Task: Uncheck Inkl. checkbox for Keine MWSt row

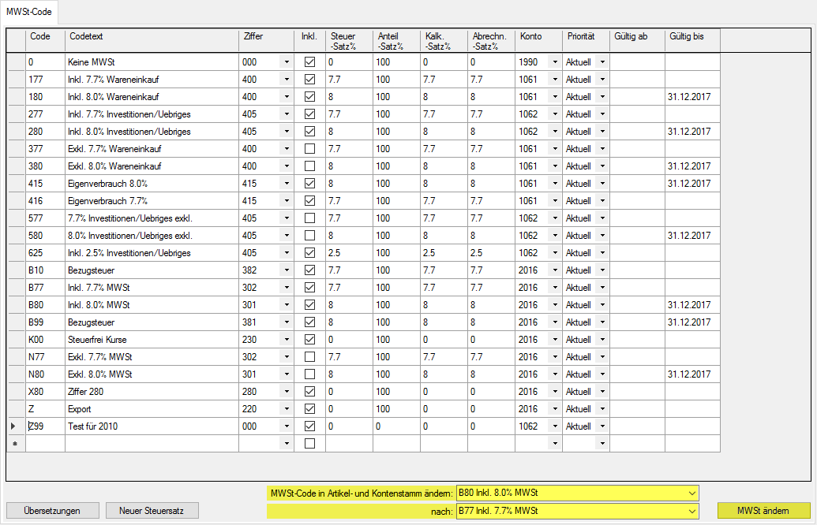Action: 309,61
